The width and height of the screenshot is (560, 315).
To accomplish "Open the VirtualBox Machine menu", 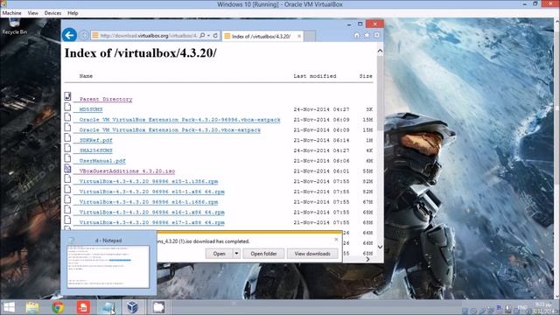I will coord(11,13).
